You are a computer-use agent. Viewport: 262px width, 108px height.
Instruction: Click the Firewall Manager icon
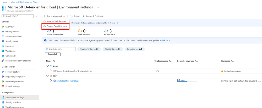click(3, 87)
